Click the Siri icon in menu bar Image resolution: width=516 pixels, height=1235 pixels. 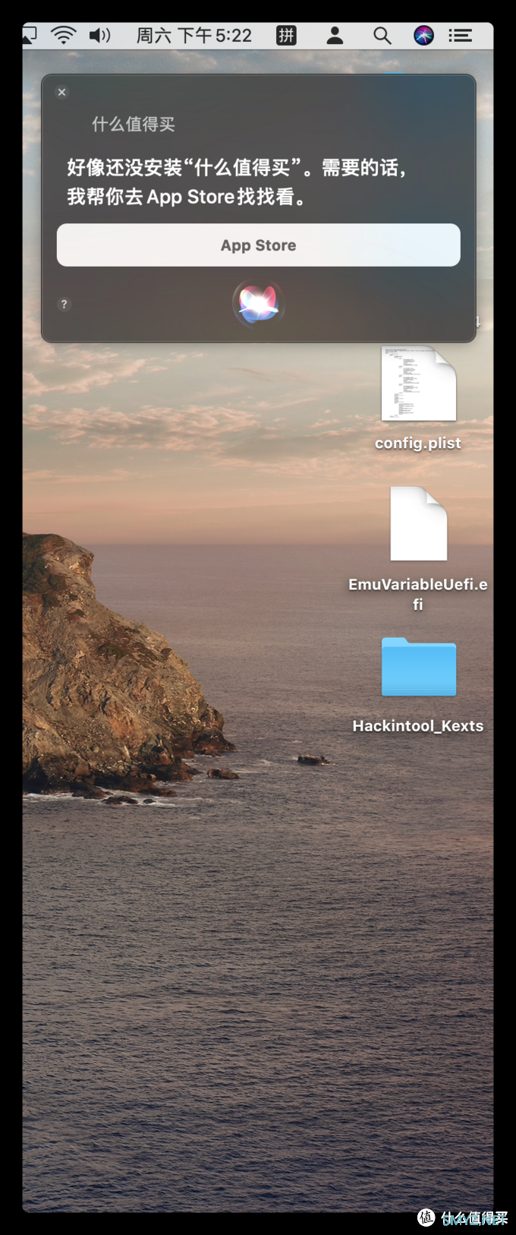pos(423,35)
